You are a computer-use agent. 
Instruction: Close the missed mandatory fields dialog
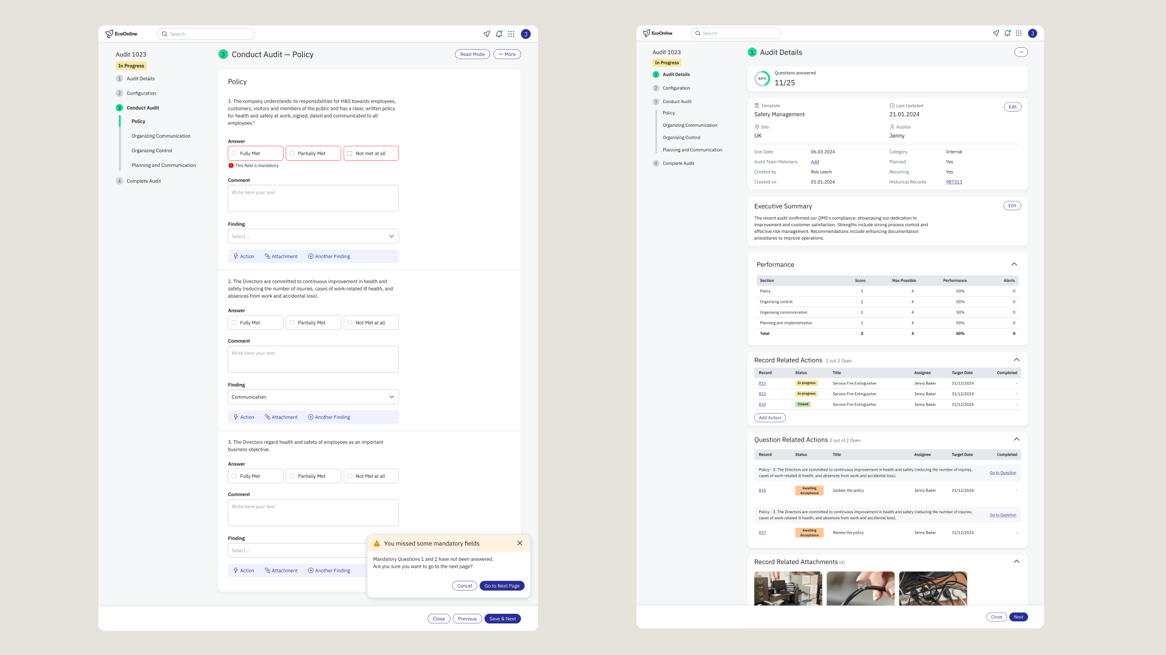click(x=520, y=543)
